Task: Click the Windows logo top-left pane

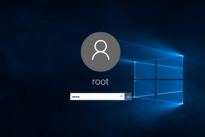Action: (145, 70)
